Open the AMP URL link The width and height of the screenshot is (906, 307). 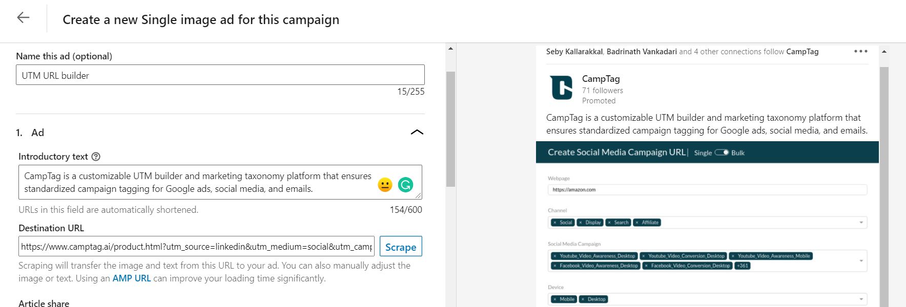(x=131, y=278)
